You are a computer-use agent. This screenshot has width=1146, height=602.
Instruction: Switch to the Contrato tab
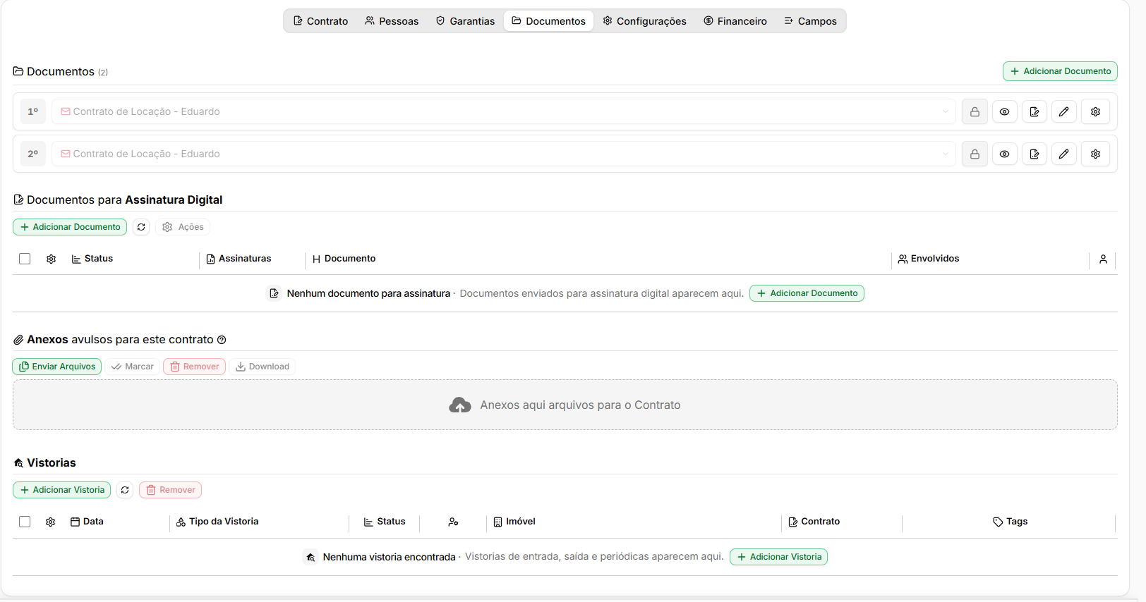320,21
